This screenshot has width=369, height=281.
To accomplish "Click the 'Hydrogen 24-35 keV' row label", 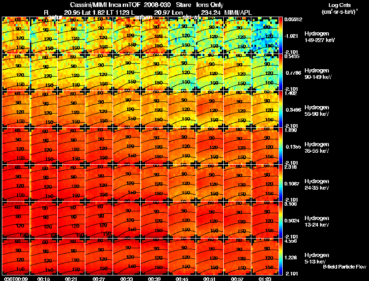I will pos(317,184).
